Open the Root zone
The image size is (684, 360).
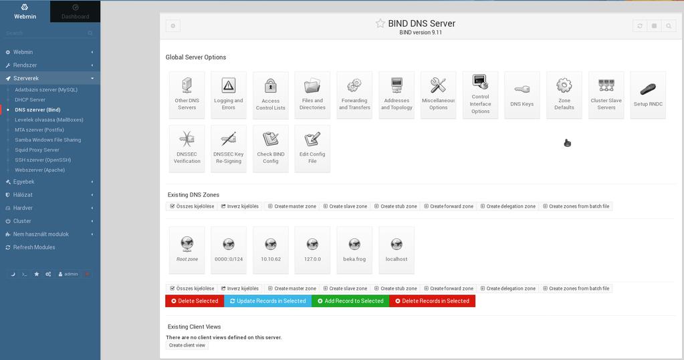coord(187,250)
